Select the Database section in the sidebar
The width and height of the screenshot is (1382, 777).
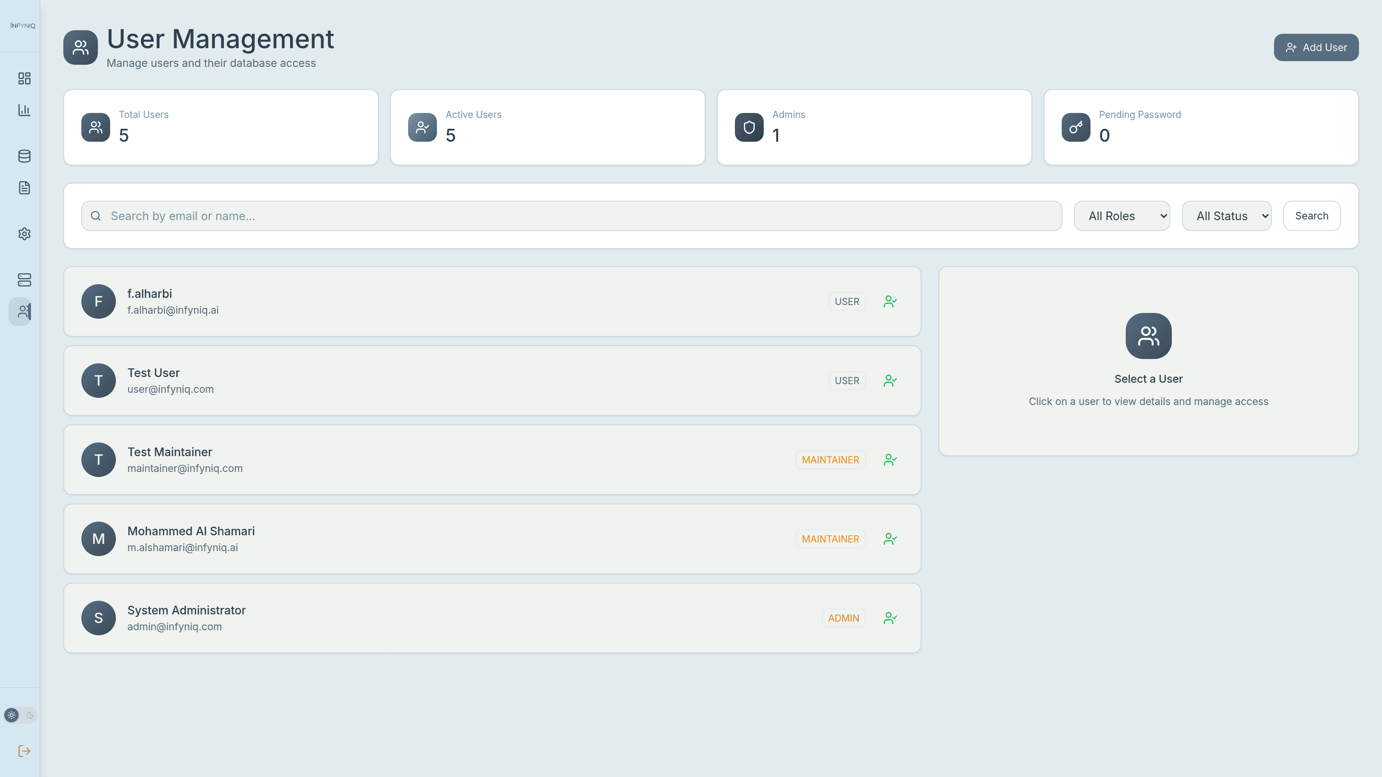click(24, 156)
